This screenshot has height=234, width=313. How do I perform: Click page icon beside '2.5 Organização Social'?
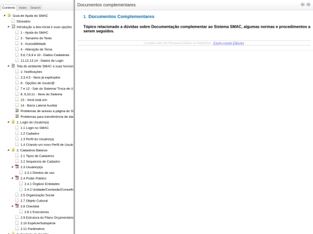click(17, 195)
